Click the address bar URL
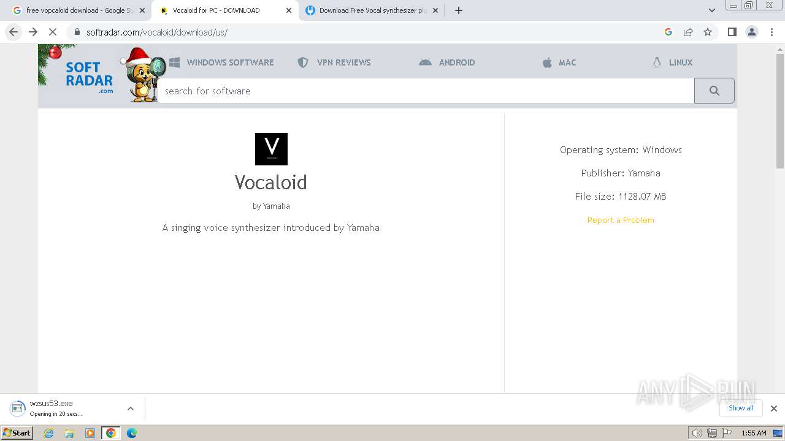This screenshot has height=441, width=785. (x=157, y=32)
